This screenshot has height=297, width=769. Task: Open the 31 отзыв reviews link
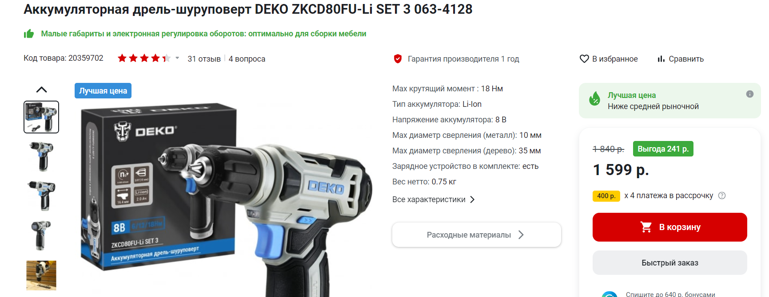(x=204, y=59)
